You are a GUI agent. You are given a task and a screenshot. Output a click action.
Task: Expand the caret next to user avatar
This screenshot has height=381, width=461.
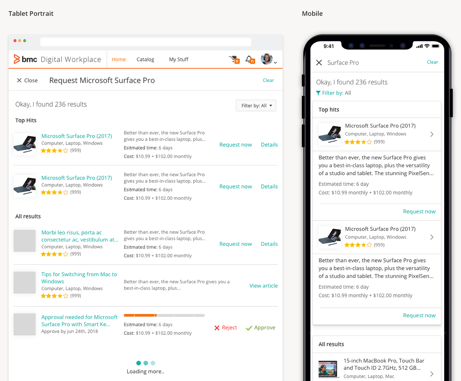coord(275,63)
